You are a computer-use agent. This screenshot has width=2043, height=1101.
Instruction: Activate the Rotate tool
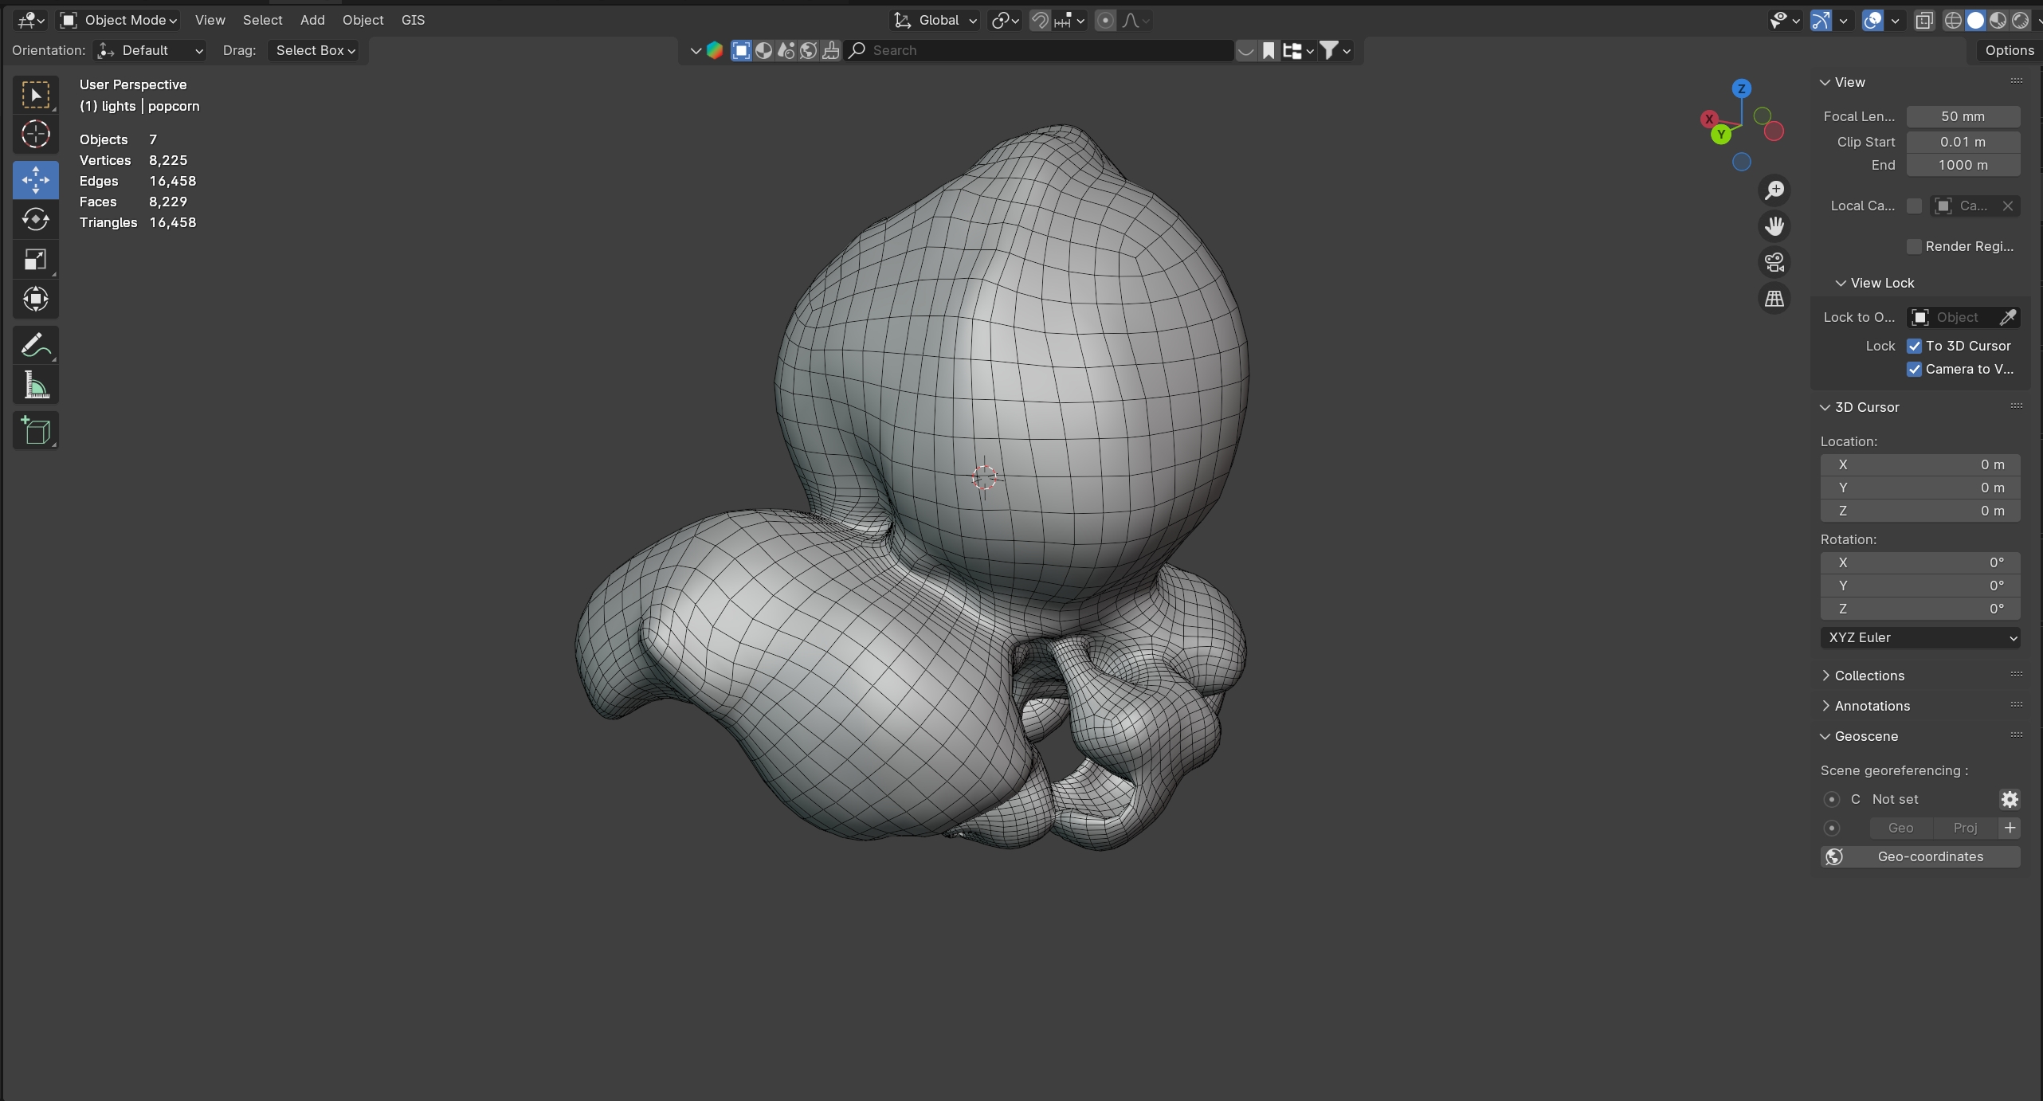pyautogui.click(x=35, y=219)
